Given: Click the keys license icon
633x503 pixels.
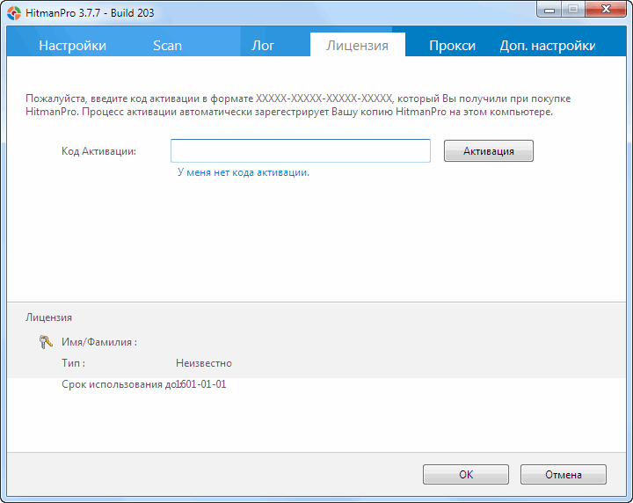Looking at the screenshot, I should pyautogui.click(x=46, y=342).
